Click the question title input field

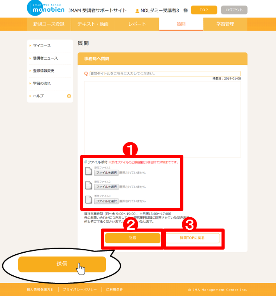(165, 74)
